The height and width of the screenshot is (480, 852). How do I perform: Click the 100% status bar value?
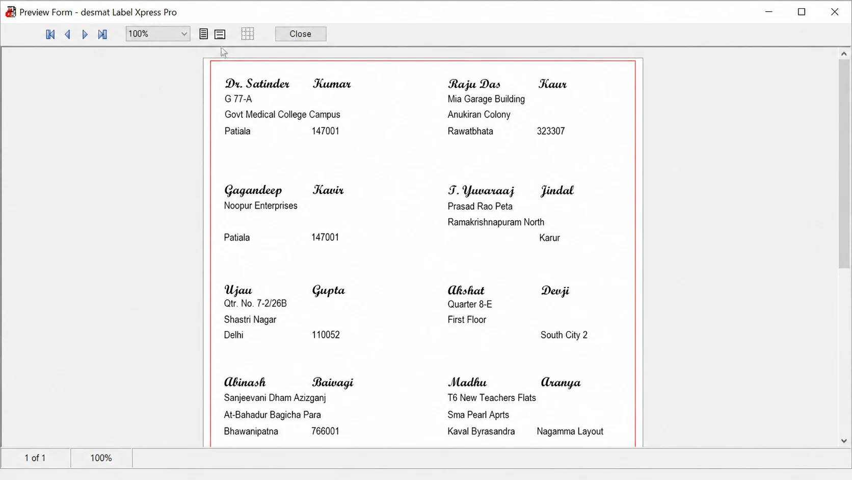pyautogui.click(x=101, y=458)
